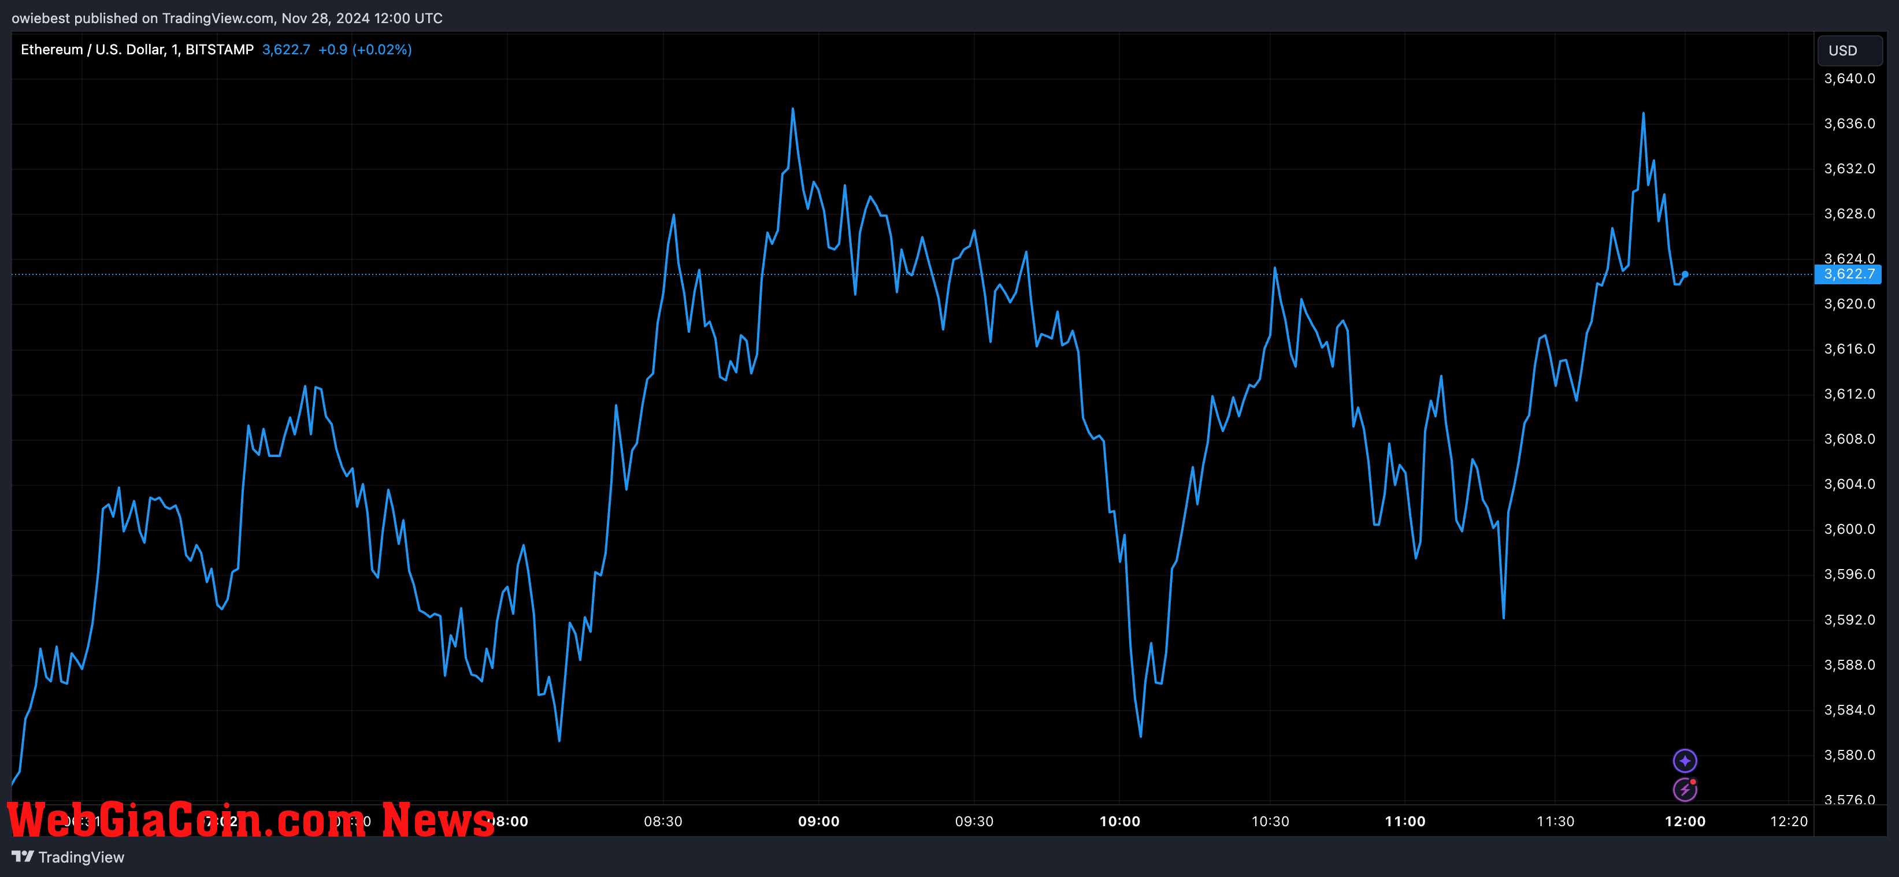Click the 3,616.0 price axis label

1850,348
